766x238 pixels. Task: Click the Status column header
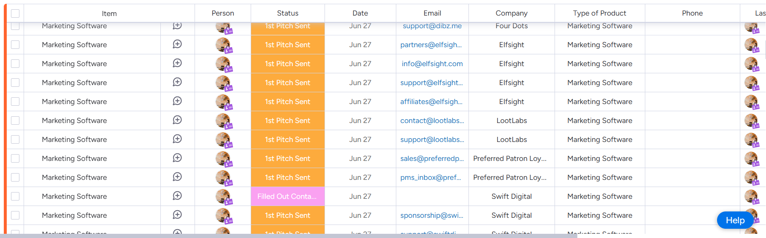click(287, 13)
